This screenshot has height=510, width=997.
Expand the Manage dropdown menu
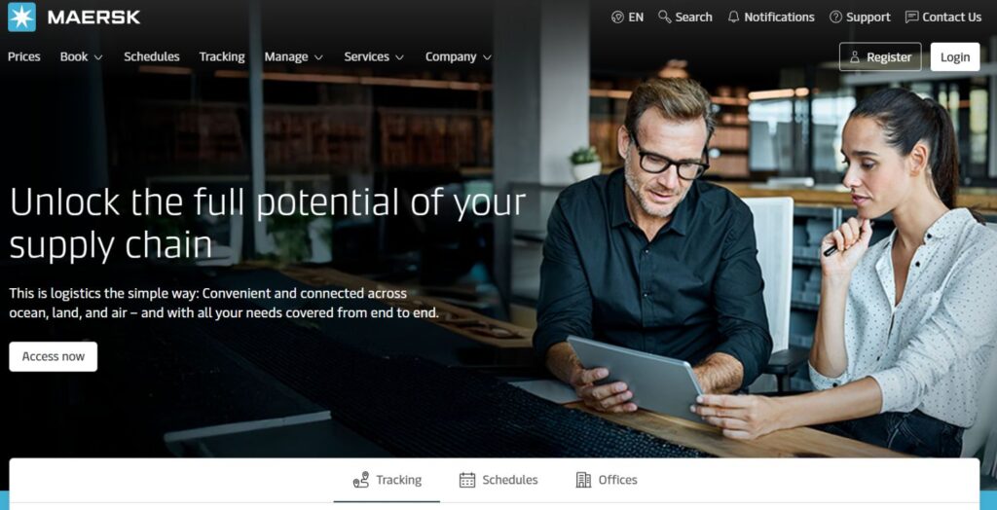click(294, 56)
